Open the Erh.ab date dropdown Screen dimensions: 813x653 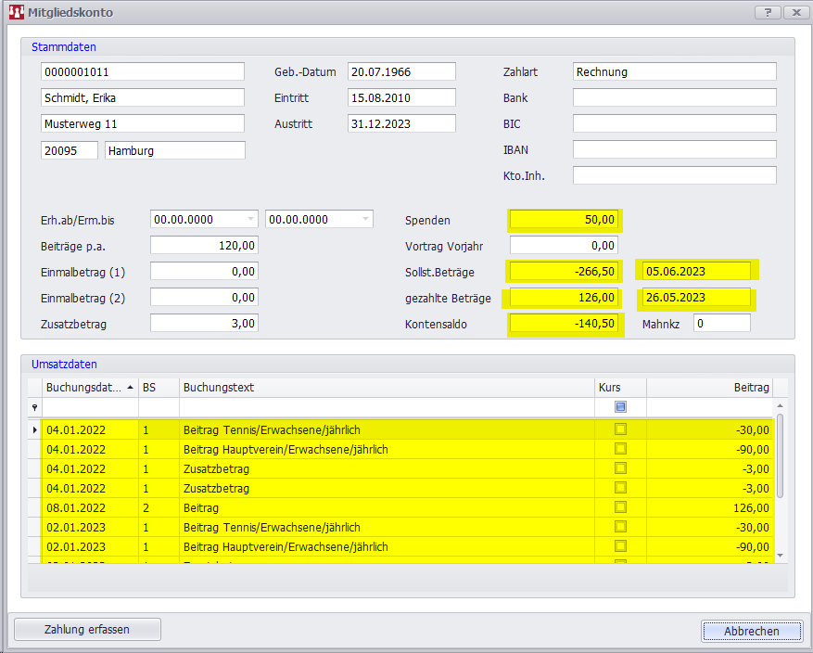tap(250, 220)
